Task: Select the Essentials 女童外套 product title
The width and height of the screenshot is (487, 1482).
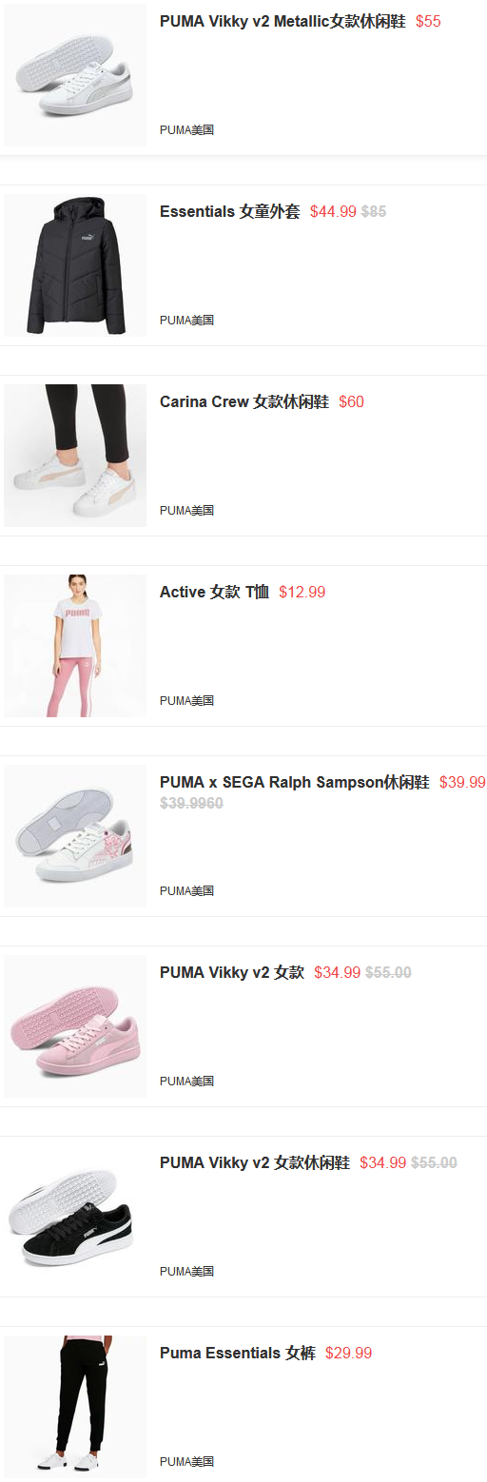Action: pos(230,211)
